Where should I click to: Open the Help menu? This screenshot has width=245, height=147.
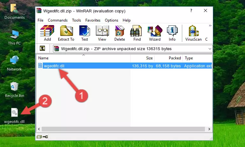pos(126,20)
